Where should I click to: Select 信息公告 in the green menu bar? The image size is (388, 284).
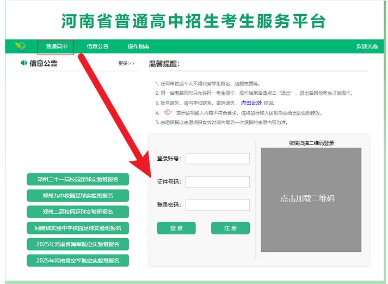97,47
